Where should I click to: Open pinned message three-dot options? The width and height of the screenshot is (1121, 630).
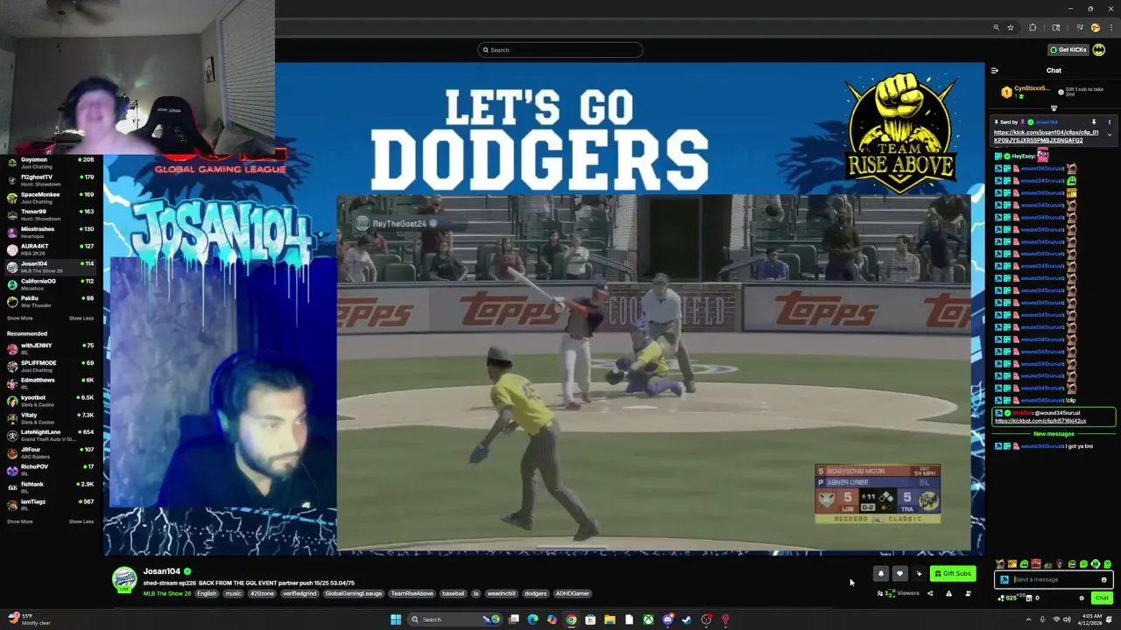1109,122
